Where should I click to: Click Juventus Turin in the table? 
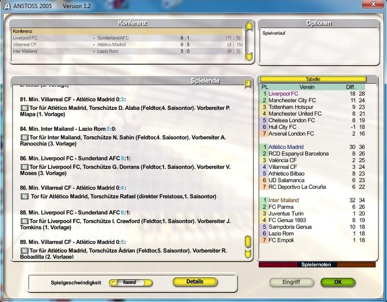(286, 214)
